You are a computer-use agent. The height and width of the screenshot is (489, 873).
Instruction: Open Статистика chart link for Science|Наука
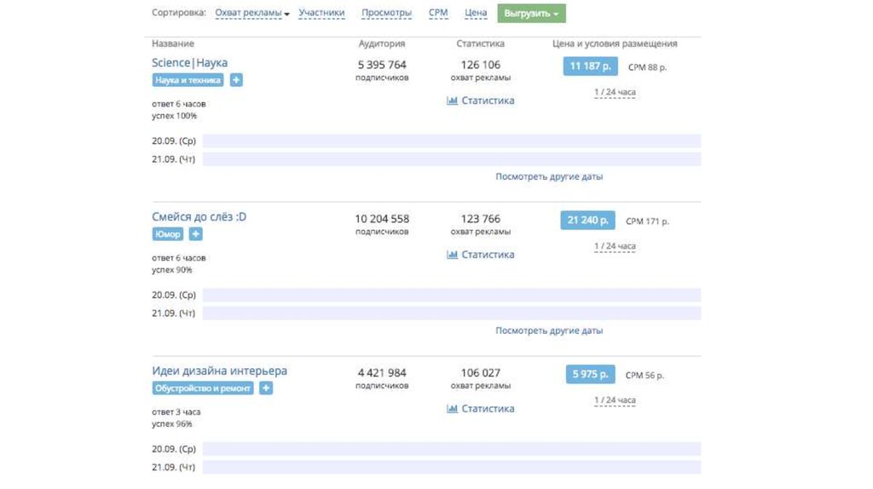coord(481,101)
